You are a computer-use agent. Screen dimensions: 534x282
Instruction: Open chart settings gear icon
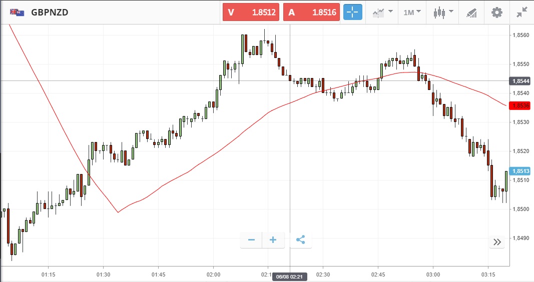(496, 12)
